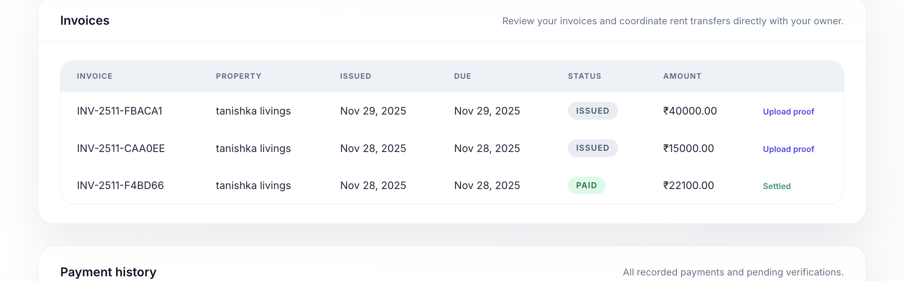Click the ₹40000.00 amount
905x281 pixels.
[690, 111]
